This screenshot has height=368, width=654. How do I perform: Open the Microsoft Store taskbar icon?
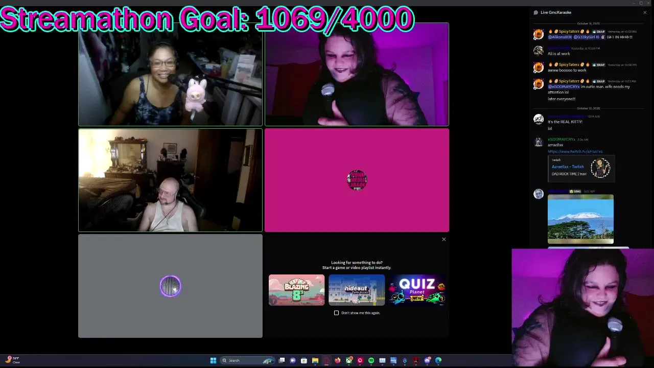[x=304, y=360]
